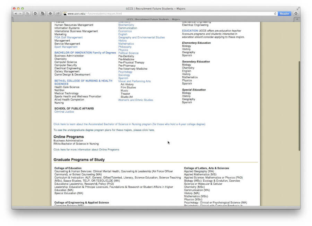Image resolution: width=312 pixels, height=226 pixels.
Task: Select the Gallery Management entry
Action: click(67, 71)
